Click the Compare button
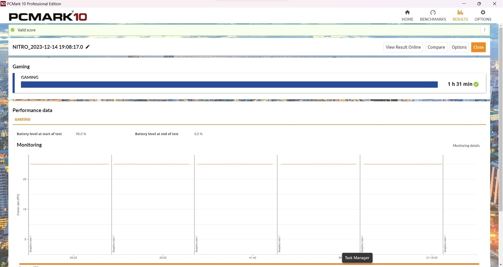This screenshot has height=267, width=503. tap(436, 47)
